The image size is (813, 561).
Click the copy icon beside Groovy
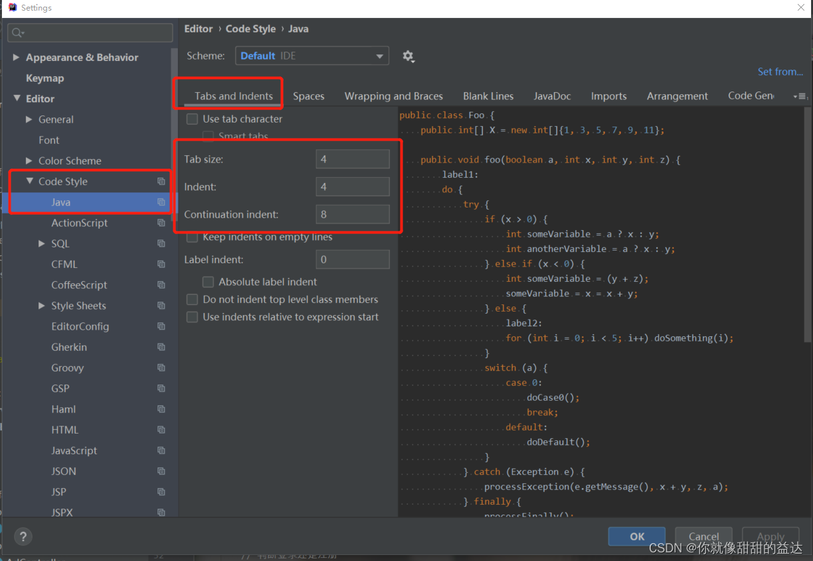tap(161, 367)
